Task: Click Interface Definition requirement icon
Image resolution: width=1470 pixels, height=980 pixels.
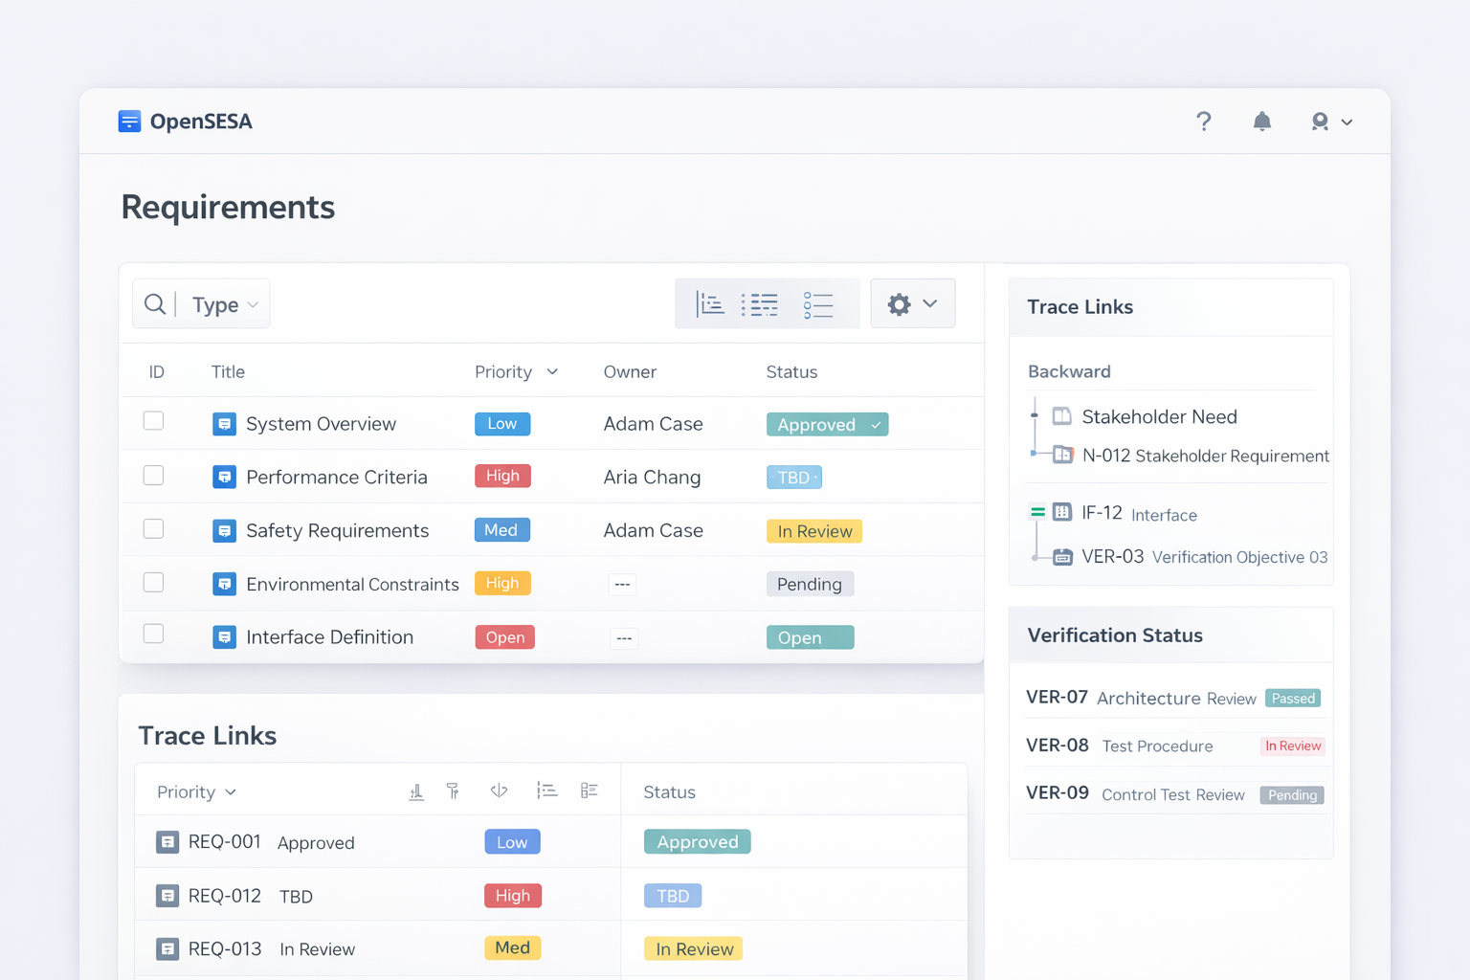Action: coord(224,636)
